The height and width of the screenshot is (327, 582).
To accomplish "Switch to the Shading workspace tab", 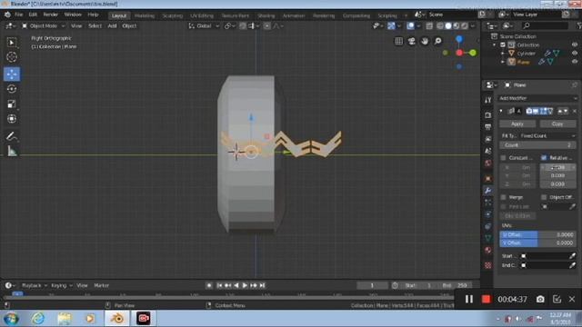I will pos(266,15).
